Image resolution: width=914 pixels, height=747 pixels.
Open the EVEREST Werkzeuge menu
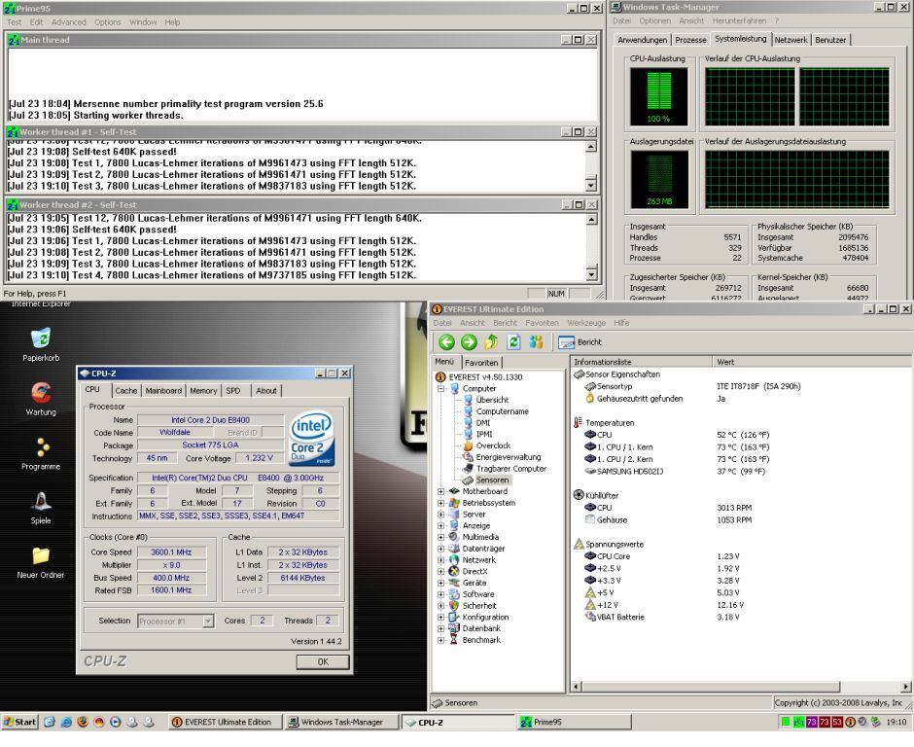[x=585, y=323]
